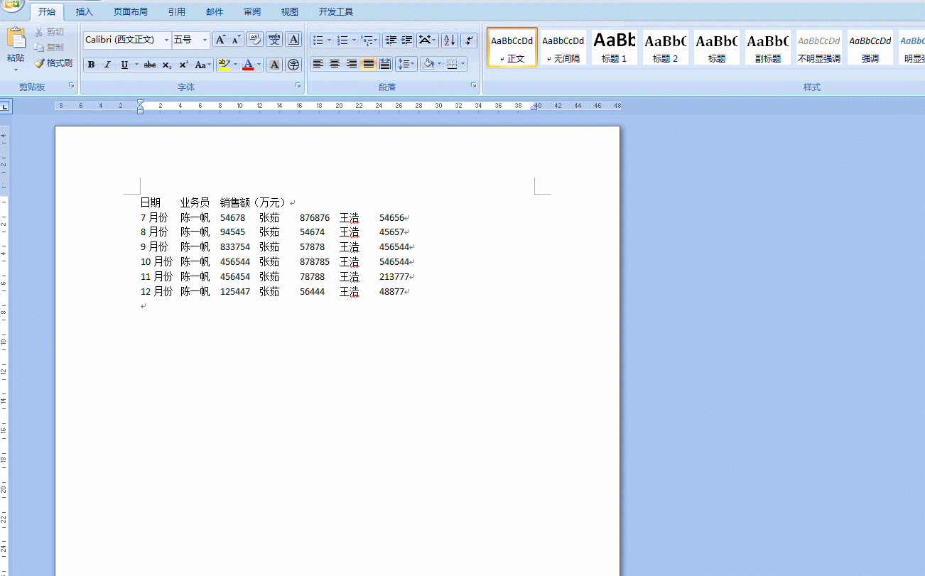Open the borders dropdown arrow

(463, 64)
